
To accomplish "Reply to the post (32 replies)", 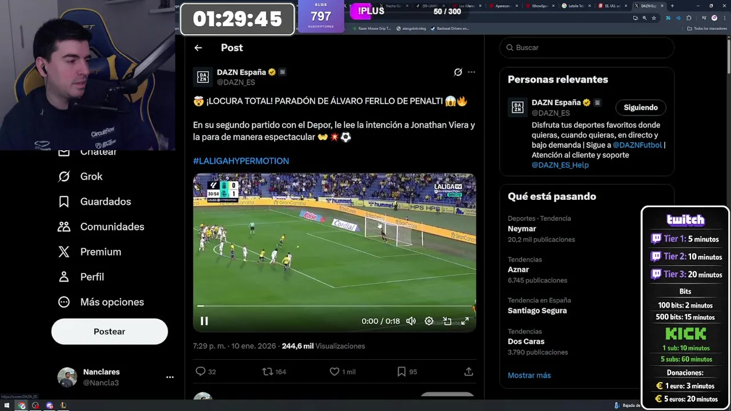I will coord(206,372).
